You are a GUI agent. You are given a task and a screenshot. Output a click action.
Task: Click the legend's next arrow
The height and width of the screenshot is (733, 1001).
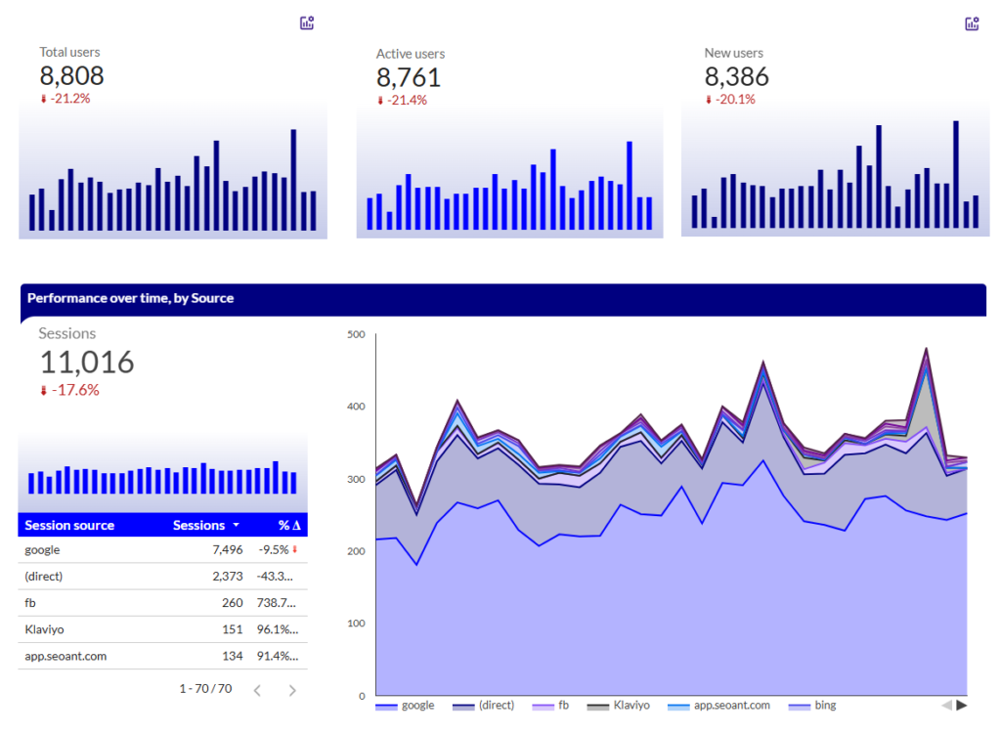click(962, 705)
